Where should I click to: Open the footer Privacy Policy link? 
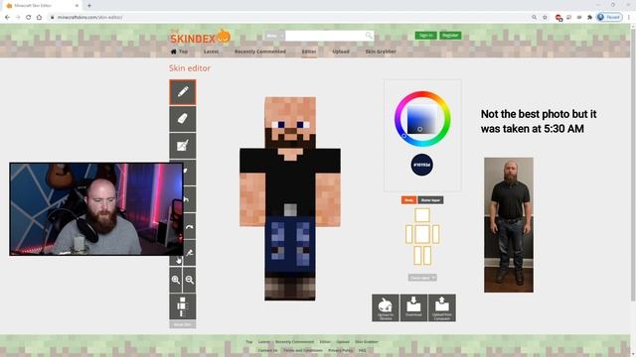(341, 350)
